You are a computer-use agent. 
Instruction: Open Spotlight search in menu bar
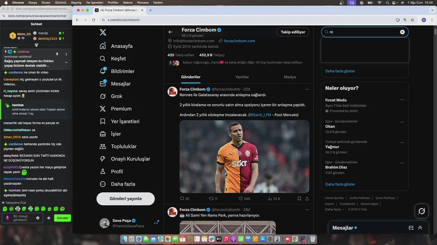[x=387, y=2]
